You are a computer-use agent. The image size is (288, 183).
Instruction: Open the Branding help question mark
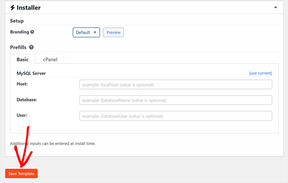tap(32, 32)
